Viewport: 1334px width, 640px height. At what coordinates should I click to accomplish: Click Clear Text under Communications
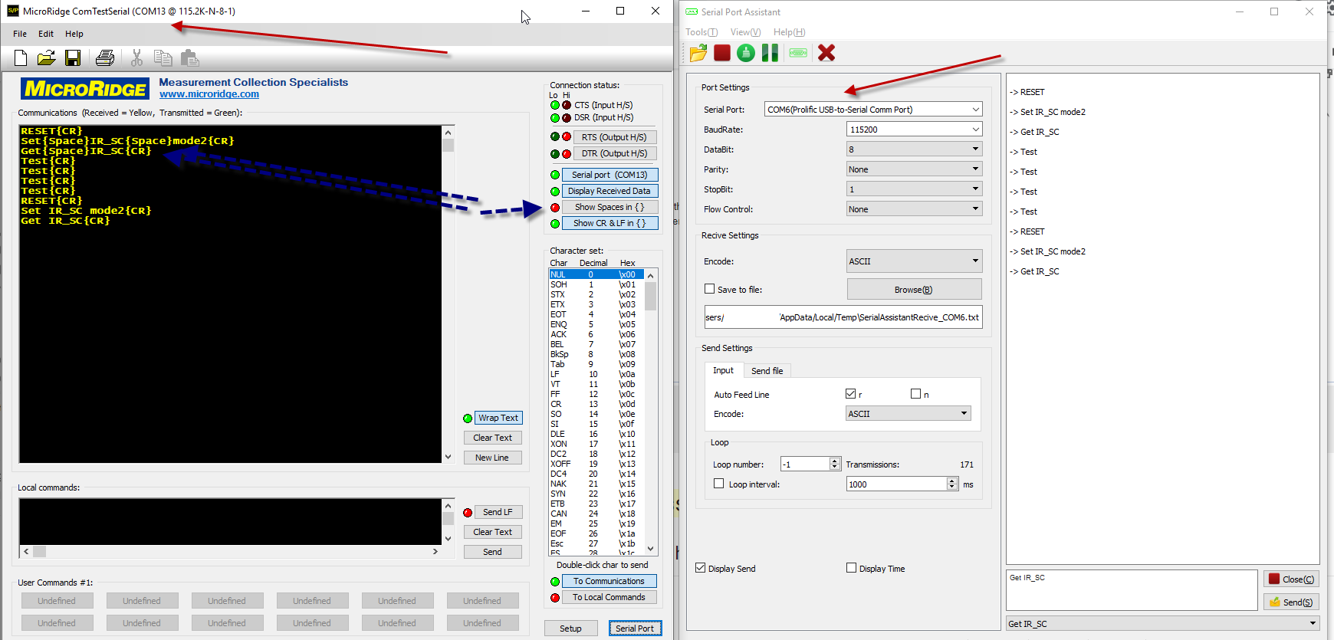(493, 438)
